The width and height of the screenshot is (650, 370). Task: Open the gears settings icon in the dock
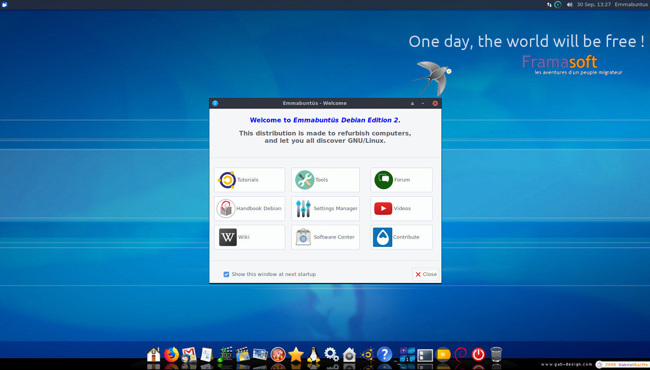[331, 355]
